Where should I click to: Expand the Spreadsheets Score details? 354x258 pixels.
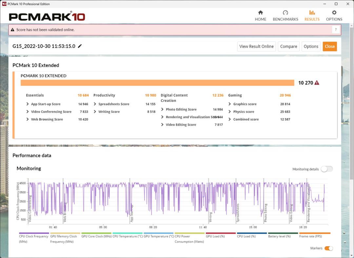pyautogui.click(x=95, y=104)
